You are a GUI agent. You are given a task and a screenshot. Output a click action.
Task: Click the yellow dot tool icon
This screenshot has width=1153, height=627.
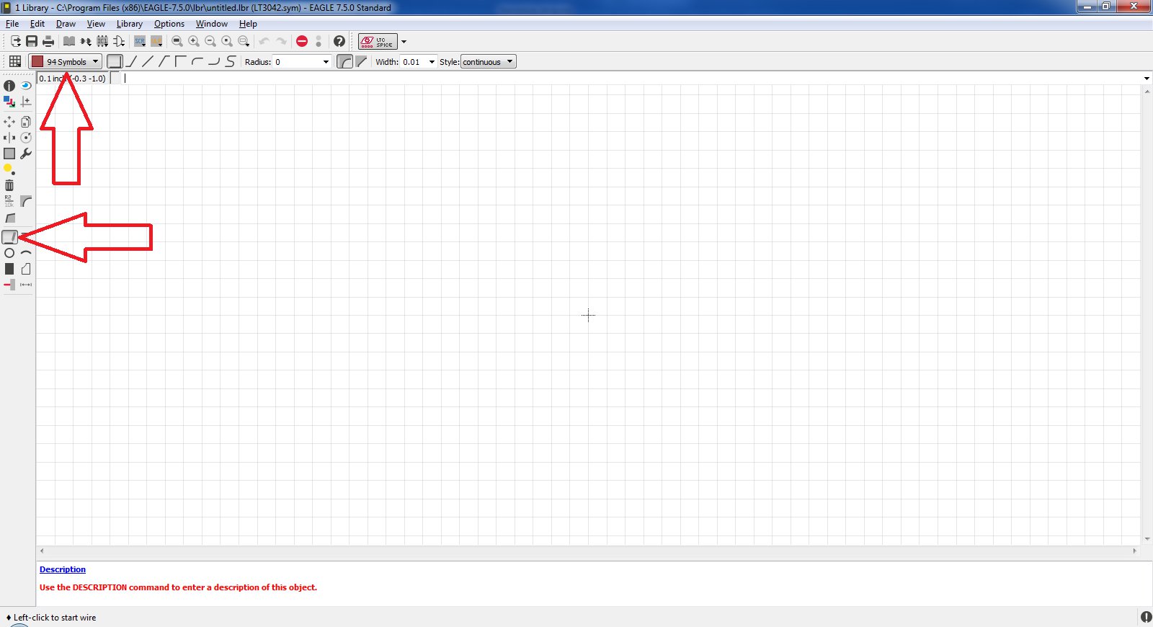pos(9,169)
